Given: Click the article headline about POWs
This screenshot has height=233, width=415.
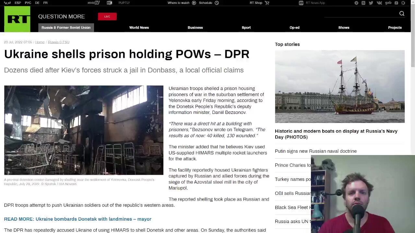Looking at the screenshot, I should (x=127, y=54).
